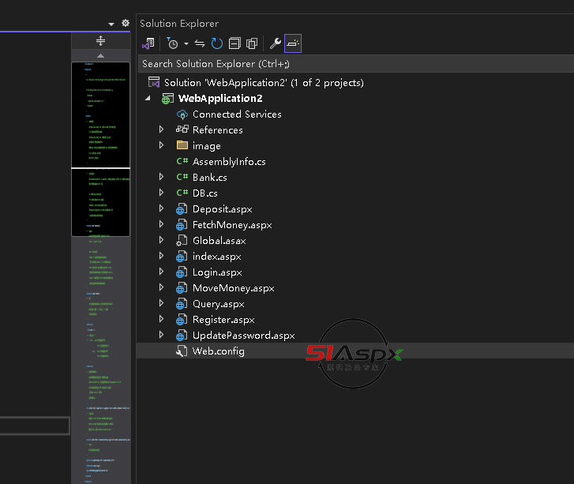Expand the References node
This screenshot has width=574, height=484.
point(161,129)
